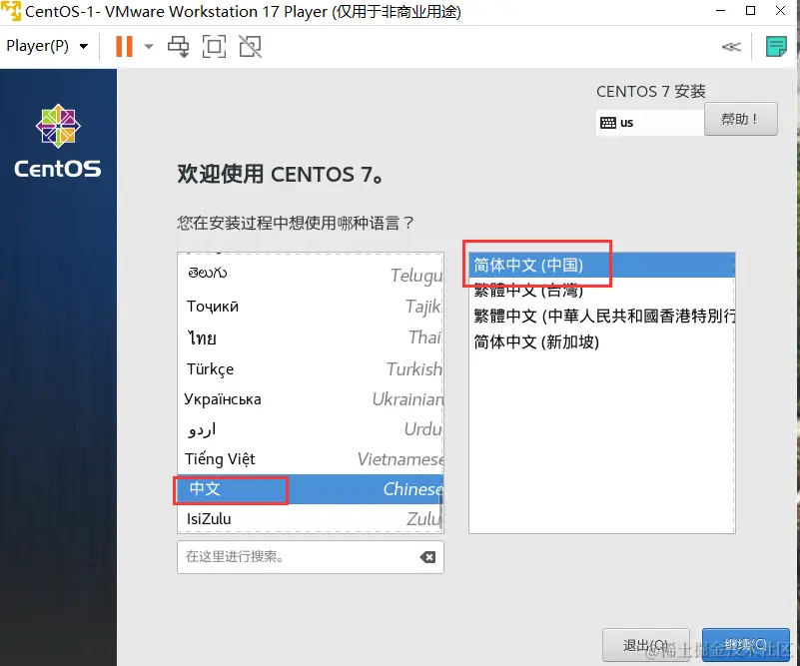Minimize the VMware Player window
Viewport: 800px width, 666px height.
click(x=720, y=11)
